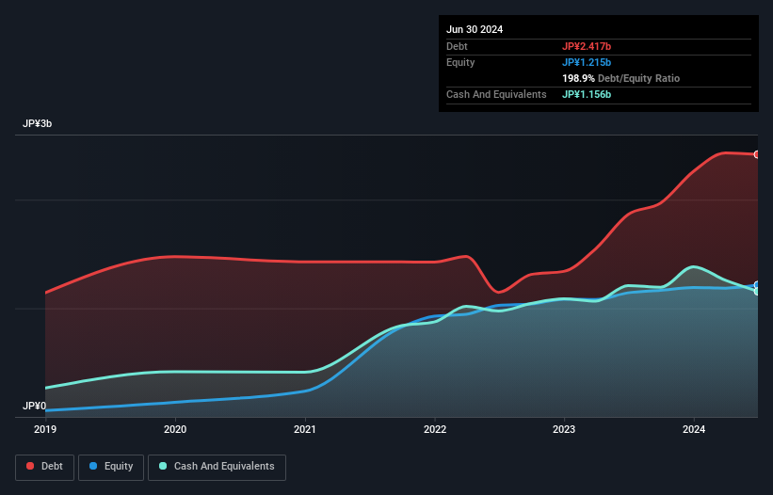Image resolution: width=773 pixels, height=495 pixels.
Task: Toggle the Debt series legend button
Action: point(45,467)
